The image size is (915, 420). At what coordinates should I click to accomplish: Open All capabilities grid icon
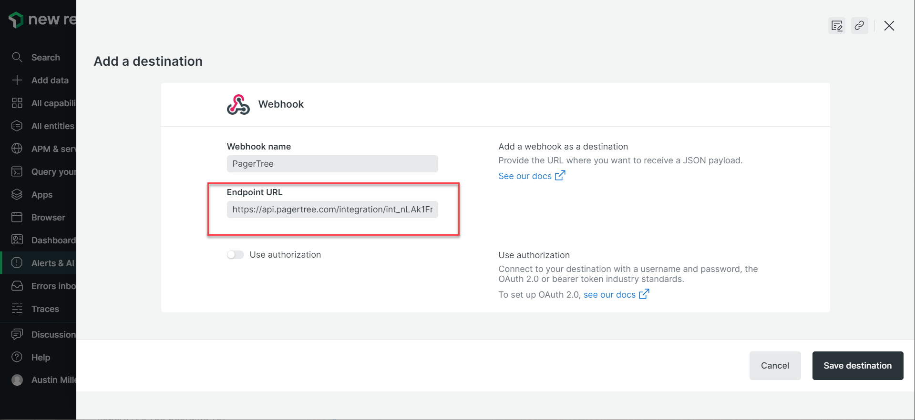click(x=17, y=103)
